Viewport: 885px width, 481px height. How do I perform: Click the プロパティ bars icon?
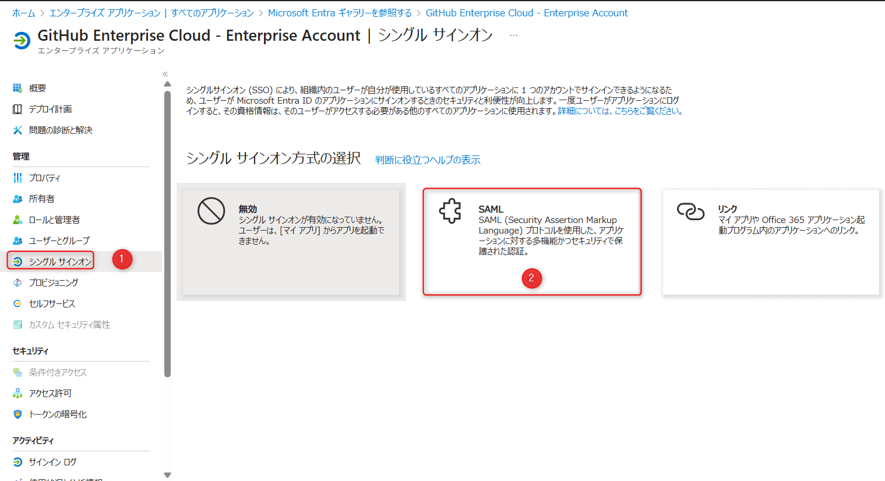17,178
